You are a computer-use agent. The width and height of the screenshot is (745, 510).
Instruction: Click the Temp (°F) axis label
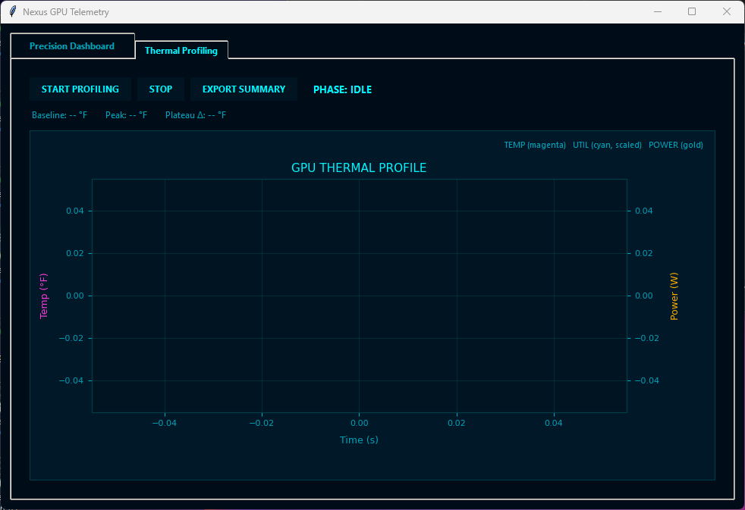point(44,296)
